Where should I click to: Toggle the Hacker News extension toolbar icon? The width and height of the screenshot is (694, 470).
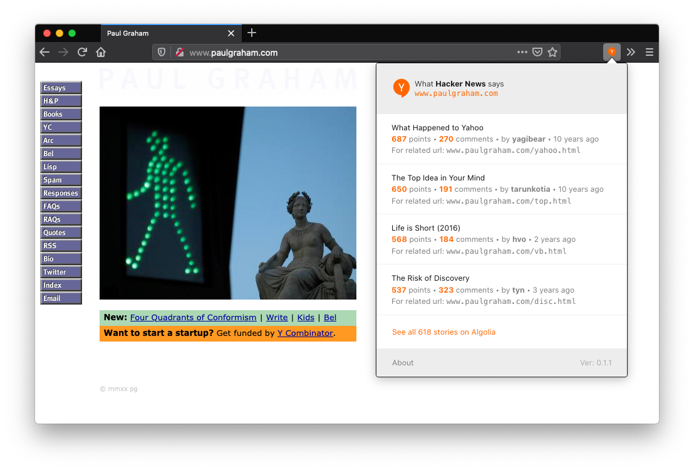click(x=612, y=52)
